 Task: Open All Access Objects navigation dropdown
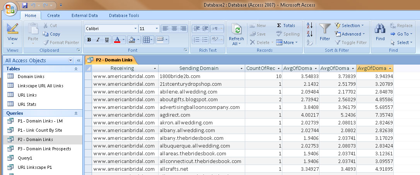tap(70, 60)
